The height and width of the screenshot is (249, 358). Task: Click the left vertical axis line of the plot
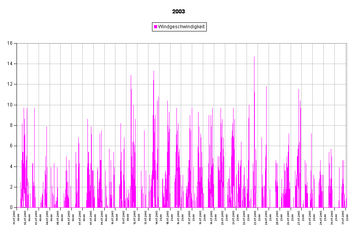17,126
